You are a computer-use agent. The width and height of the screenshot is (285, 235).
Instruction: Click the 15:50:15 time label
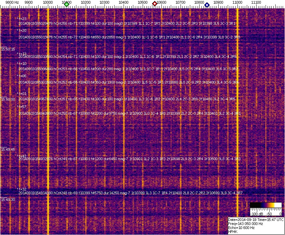[x=8, y=49]
